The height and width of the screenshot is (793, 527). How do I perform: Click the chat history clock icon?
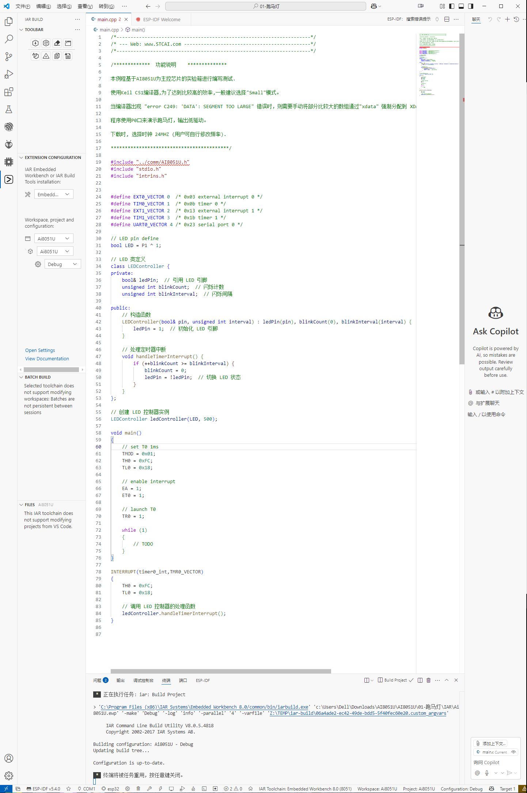(516, 19)
